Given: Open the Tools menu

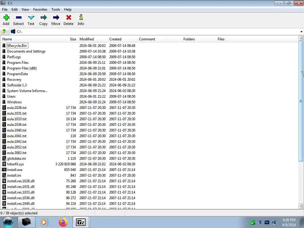Looking at the screenshot, I should click(x=56, y=9).
